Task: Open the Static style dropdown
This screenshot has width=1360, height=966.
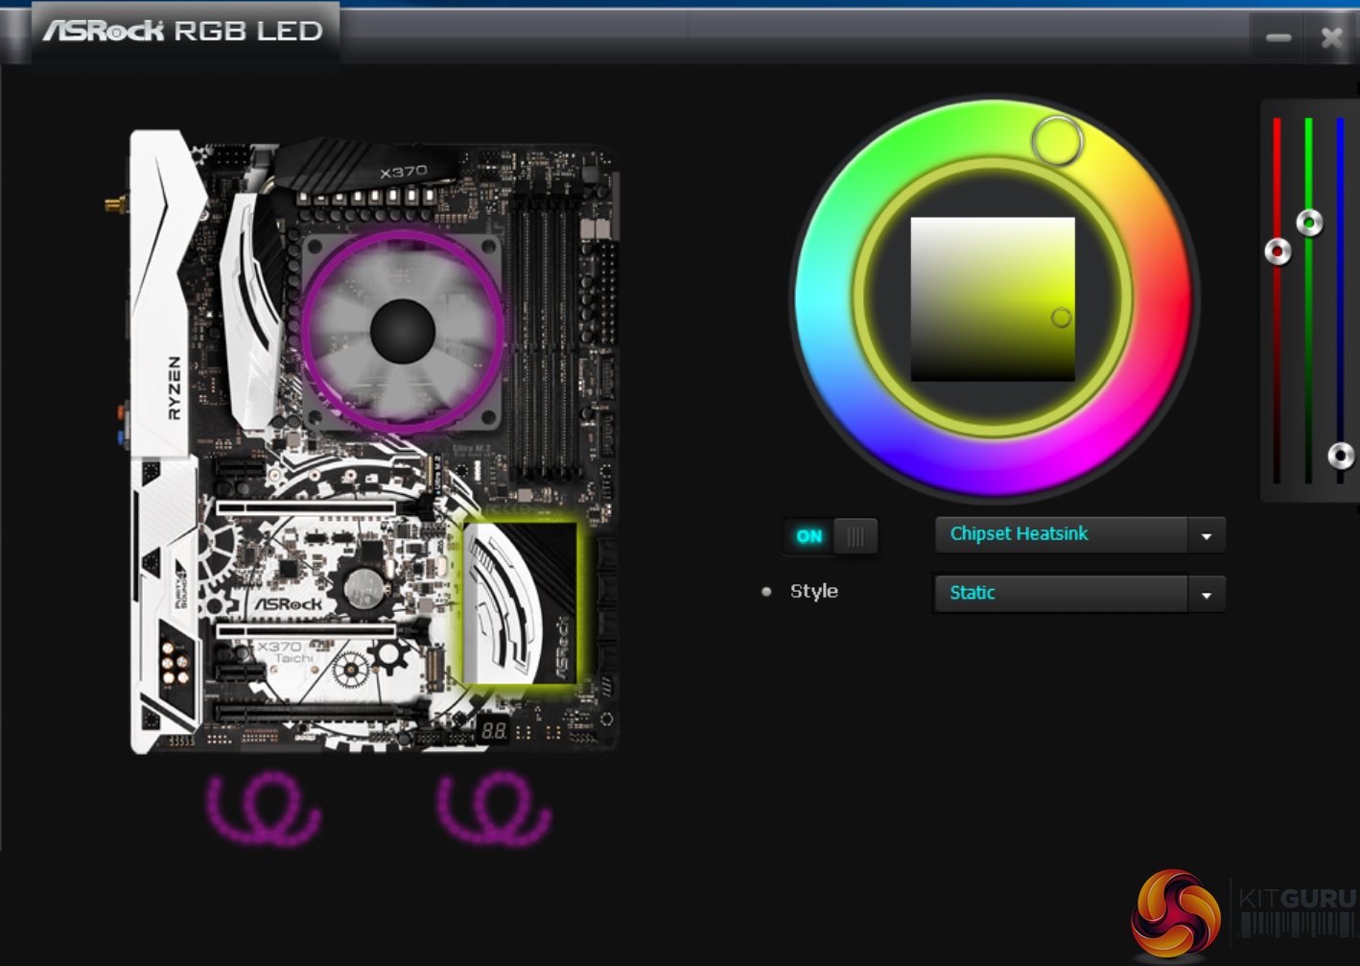Action: [1080, 594]
